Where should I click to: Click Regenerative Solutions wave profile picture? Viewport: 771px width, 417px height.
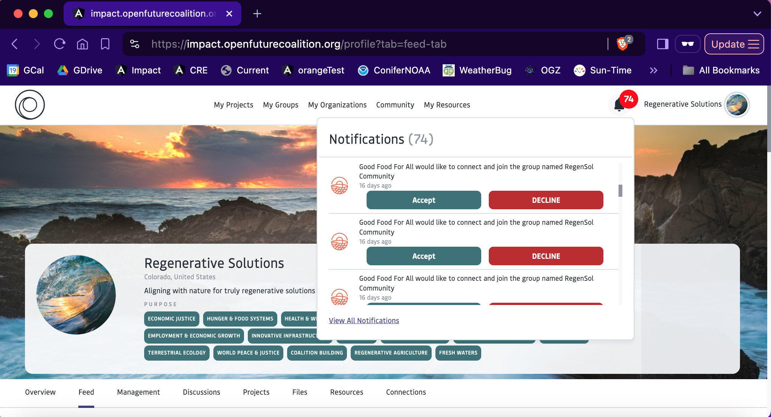click(76, 295)
